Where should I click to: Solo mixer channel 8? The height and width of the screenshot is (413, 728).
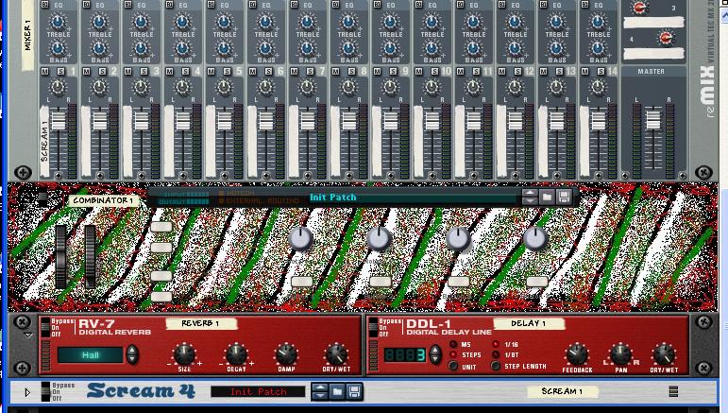(x=352, y=72)
